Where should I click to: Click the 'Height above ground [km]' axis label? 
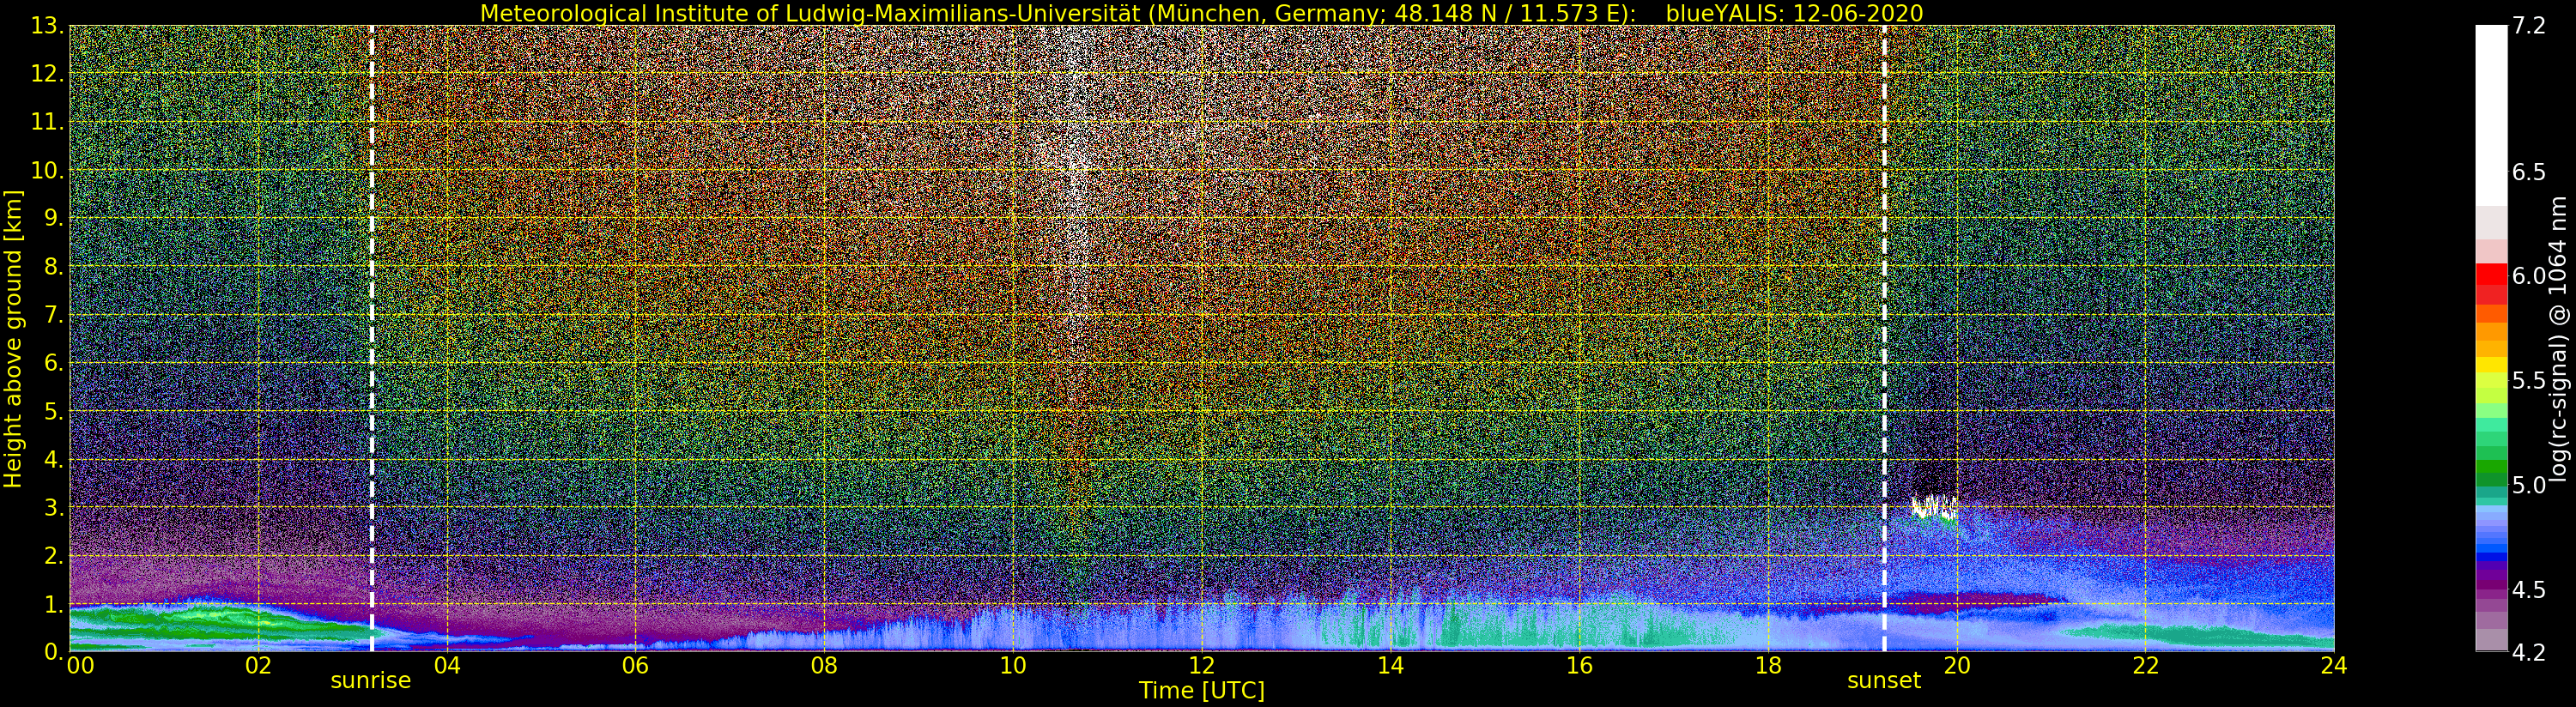tap(13, 338)
